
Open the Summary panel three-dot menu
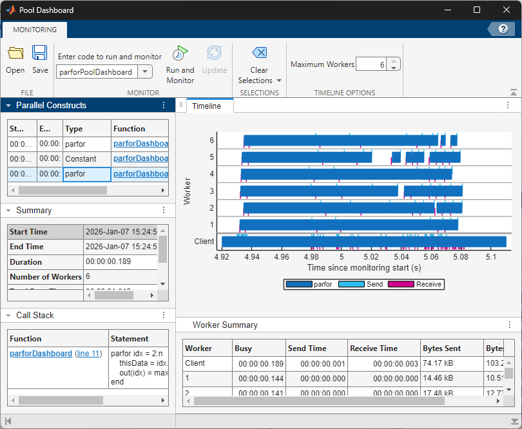(x=164, y=210)
